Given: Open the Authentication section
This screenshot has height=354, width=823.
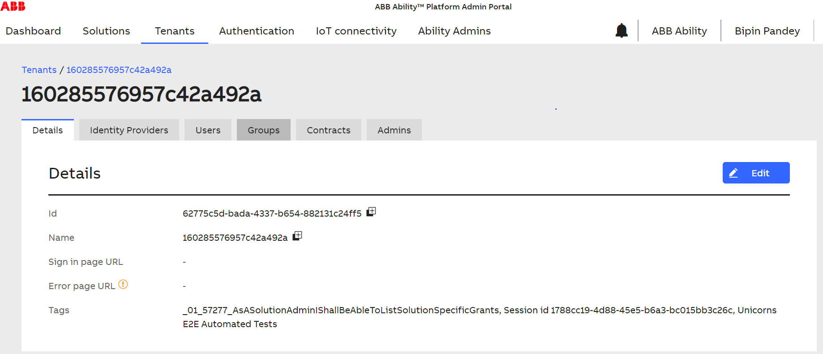Looking at the screenshot, I should tap(257, 31).
